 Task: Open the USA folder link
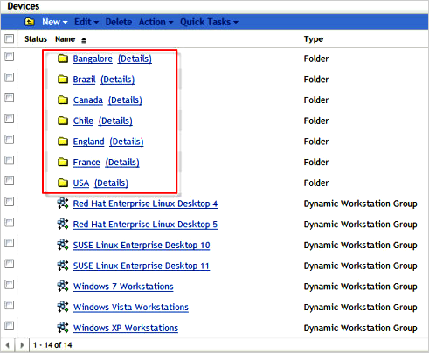(x=81, y=183)
